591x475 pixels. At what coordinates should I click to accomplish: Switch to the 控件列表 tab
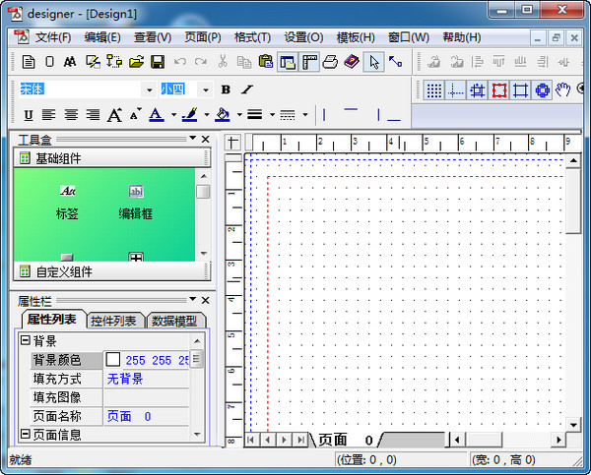pos(113,321)
